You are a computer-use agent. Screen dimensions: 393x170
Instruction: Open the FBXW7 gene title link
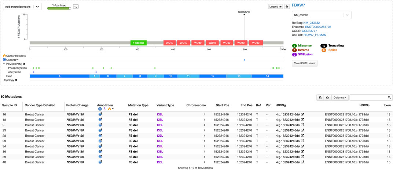298,5
